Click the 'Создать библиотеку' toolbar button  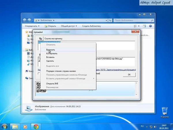92,26
